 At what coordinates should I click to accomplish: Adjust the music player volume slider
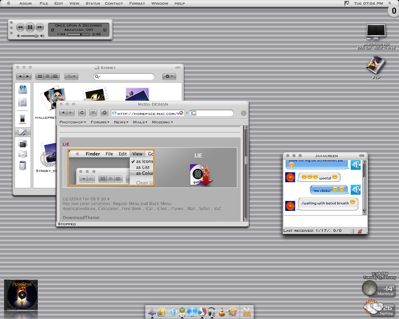point(30,36)
